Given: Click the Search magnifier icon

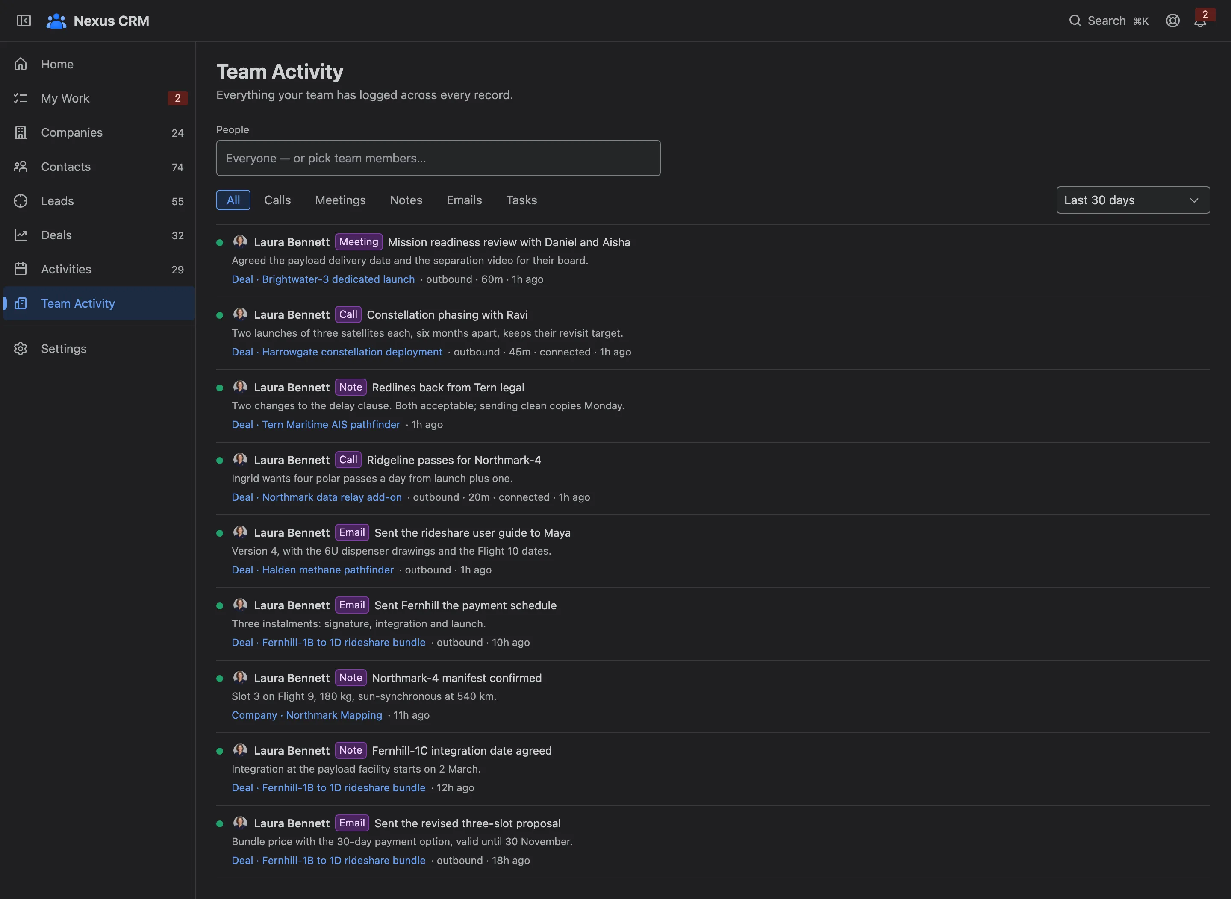Looking at the screenshot, I should pos(1075,21).
